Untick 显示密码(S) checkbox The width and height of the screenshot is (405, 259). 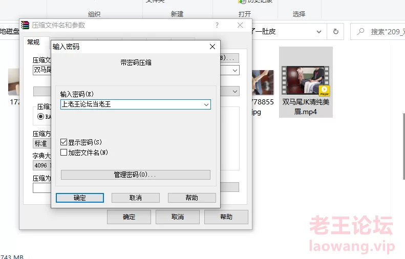[x=64, y=142]
